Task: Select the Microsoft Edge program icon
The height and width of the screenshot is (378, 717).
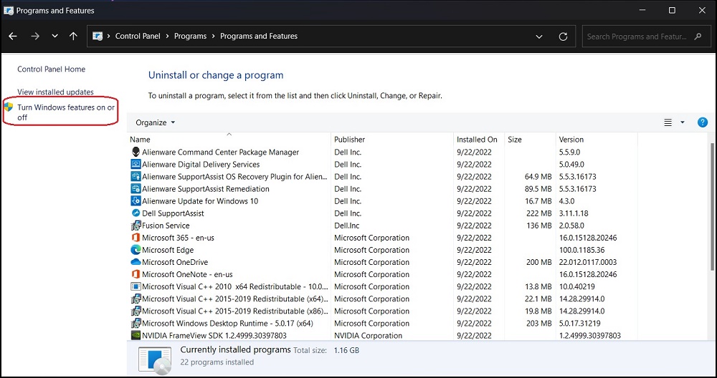Action: (x=136, y=250)
